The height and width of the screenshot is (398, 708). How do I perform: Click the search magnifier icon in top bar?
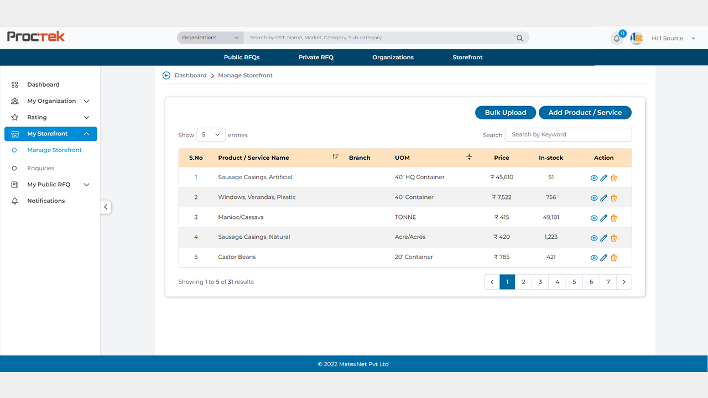[519, 38]
